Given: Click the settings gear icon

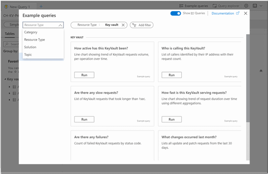Looking at the screenshot, I should point(246,6).
